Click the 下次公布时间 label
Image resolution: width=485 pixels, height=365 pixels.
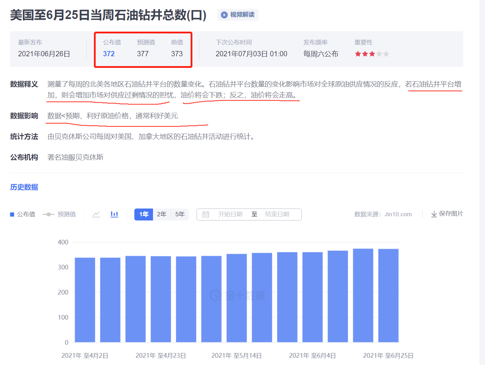pyautogui.click(x=234, y=42)
